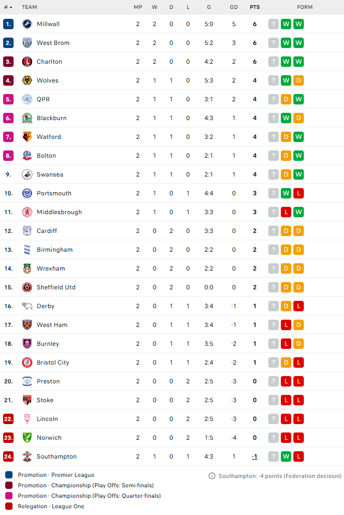Click the Sheffield Utd club crest
The image size is (344, 515).
tap(27, 287)
